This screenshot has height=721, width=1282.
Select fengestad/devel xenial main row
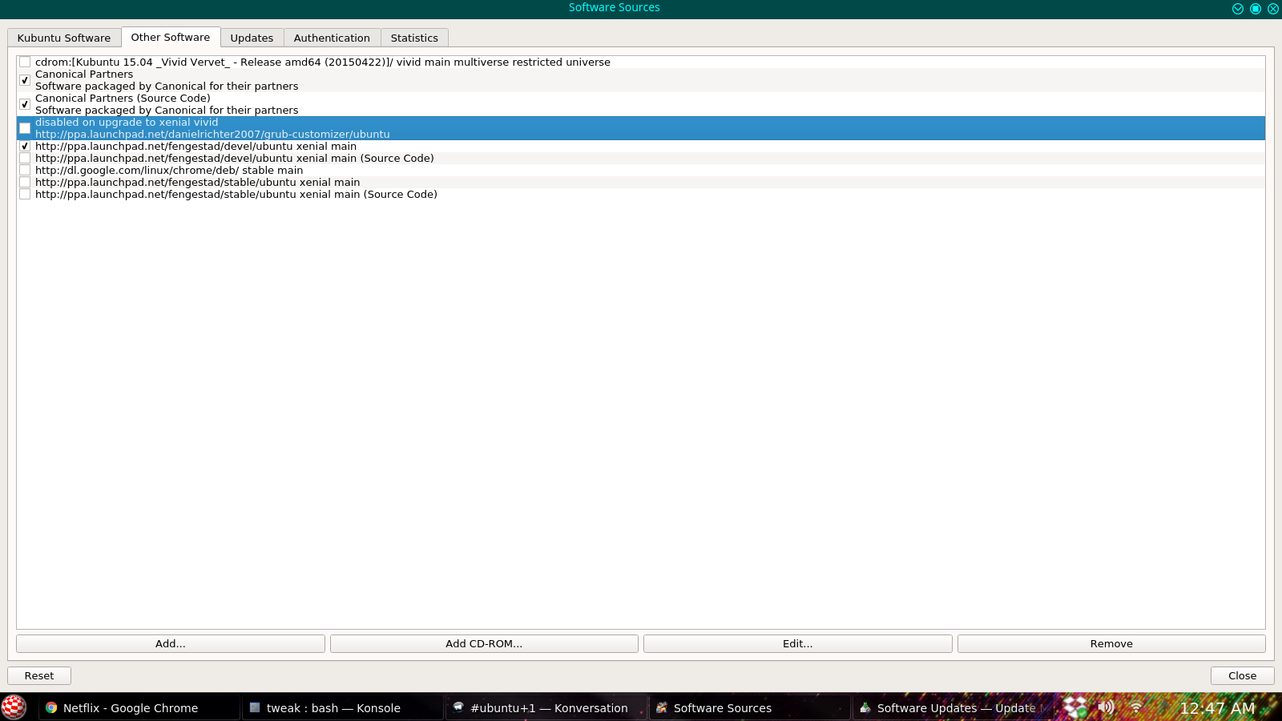coord(641,146)
